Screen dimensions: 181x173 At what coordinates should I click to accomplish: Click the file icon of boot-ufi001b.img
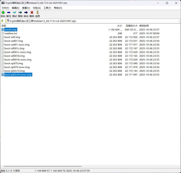pyautogui.click(x=3, y=56)
